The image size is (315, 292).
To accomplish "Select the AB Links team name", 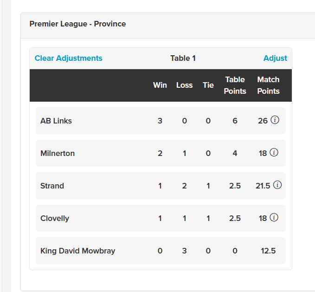I will pos(56,121).
